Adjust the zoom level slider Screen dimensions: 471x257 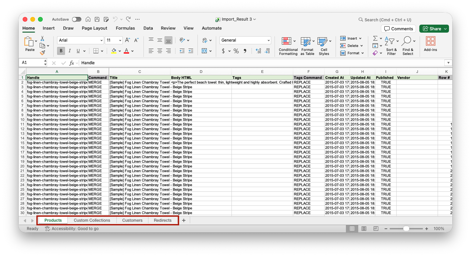(406, 229)
